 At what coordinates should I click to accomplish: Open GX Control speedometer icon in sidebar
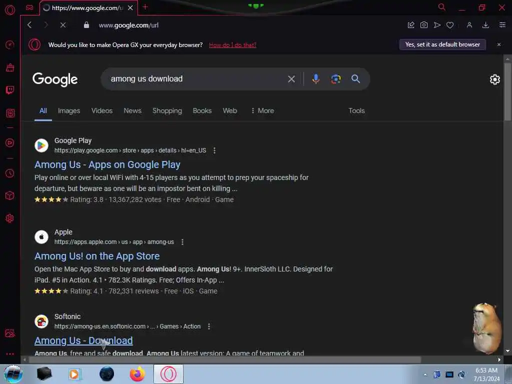10,44
